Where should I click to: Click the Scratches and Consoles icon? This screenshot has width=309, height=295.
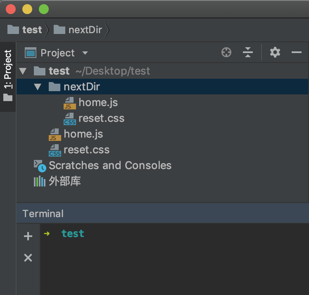point(40,166)
